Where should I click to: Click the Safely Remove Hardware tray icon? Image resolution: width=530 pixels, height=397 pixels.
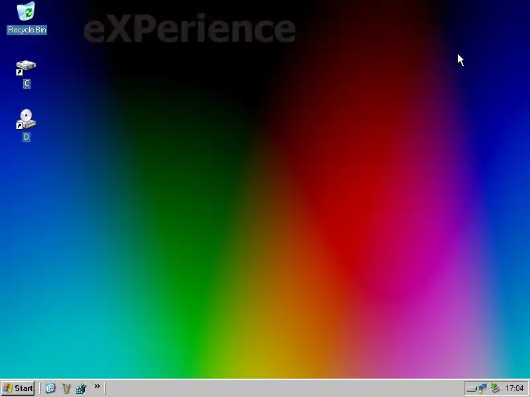(495, 388)
